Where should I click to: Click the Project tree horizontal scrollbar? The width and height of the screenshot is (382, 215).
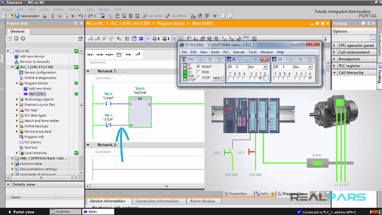click(41, 178)
